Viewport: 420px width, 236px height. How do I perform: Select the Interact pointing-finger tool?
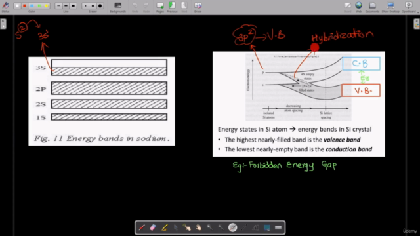pyautogui.click(x=187, y=227)
